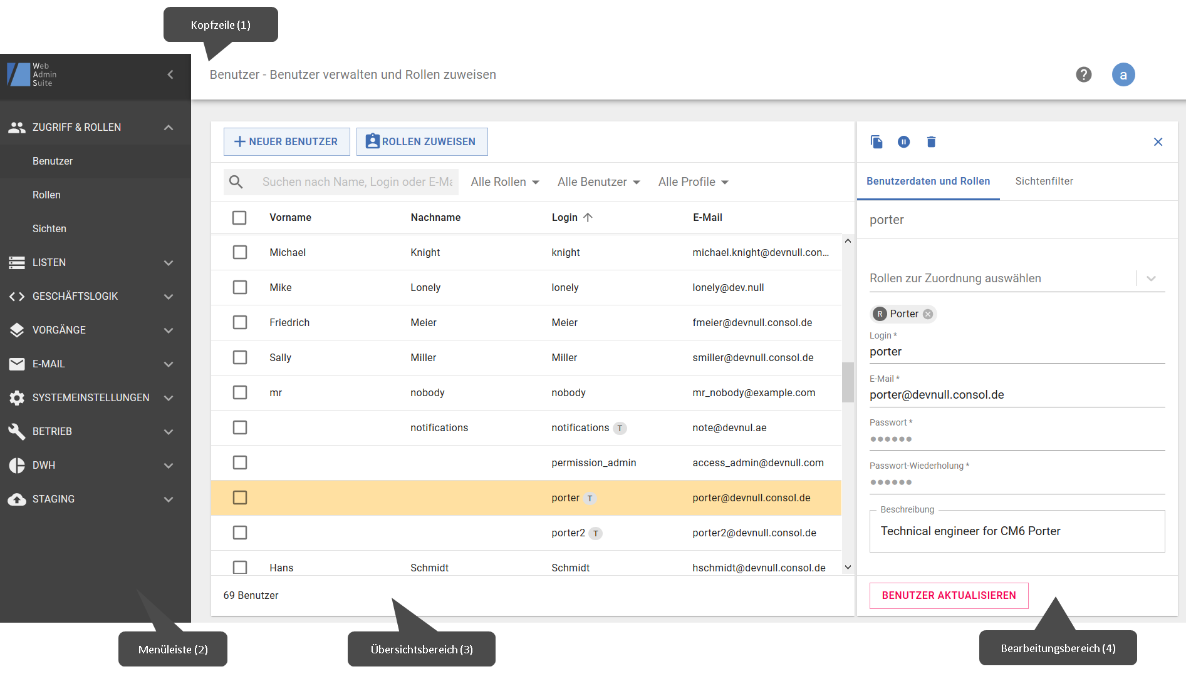
Task: Open the Rollen menu item
Action: click(x=47, y=195)
